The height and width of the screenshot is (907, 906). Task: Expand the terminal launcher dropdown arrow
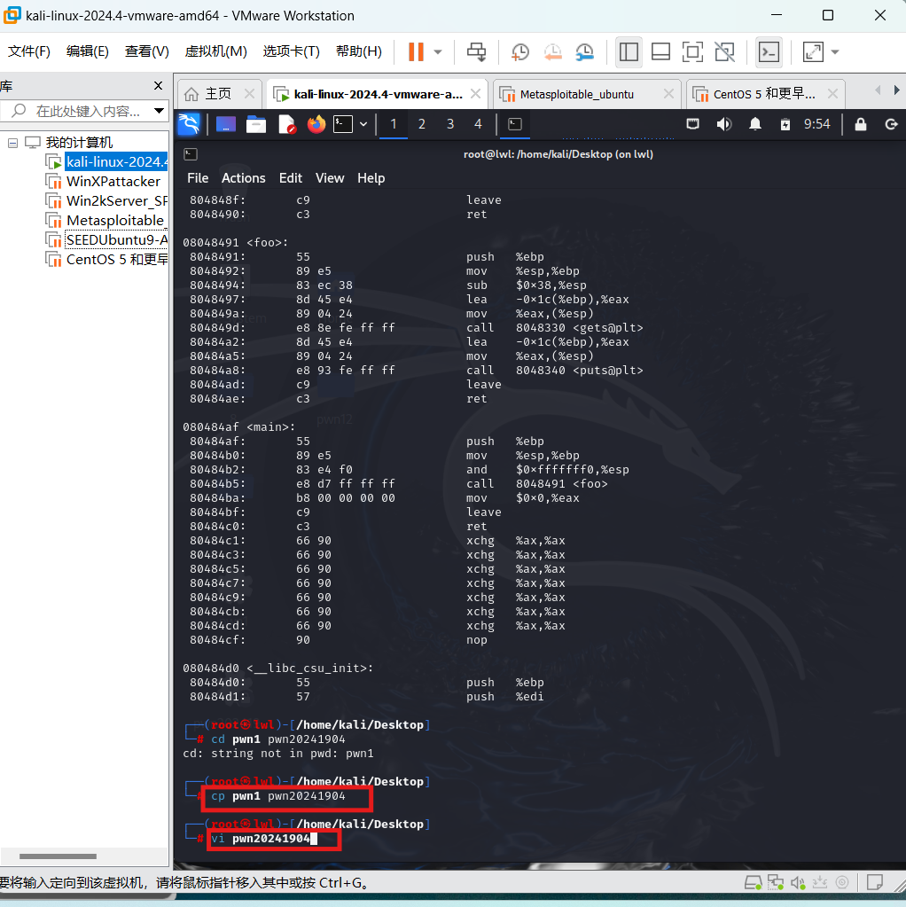point(363,124)
